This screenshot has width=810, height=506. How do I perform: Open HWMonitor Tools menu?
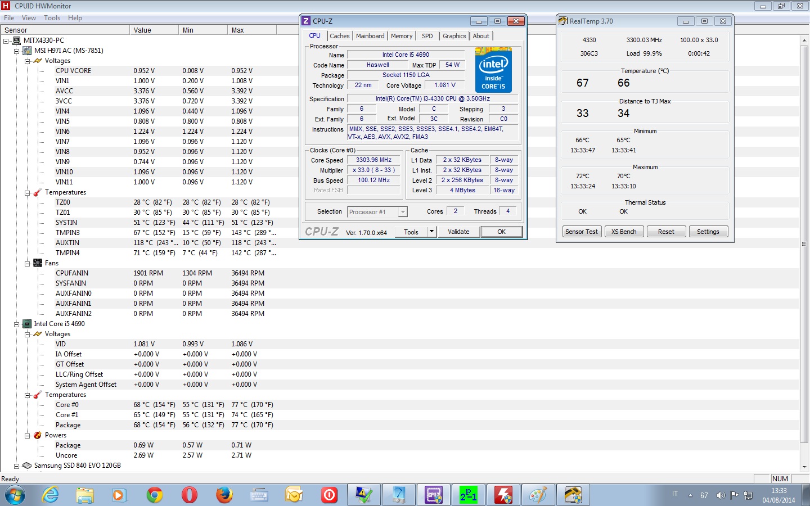point(52,18)
